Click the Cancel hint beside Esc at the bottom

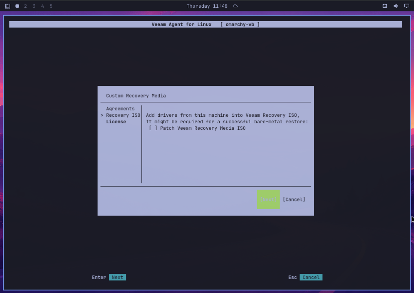click(x=311, y=277)
